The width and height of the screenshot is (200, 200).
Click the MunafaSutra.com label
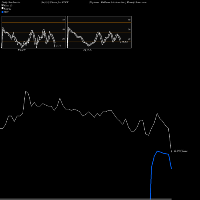click(x=136, y=2)
